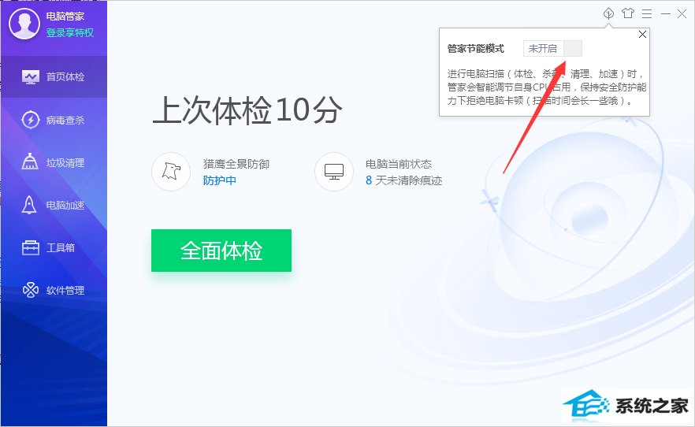Open the 软件管理 icon
The image size is (695, 427).
(31, 290)
